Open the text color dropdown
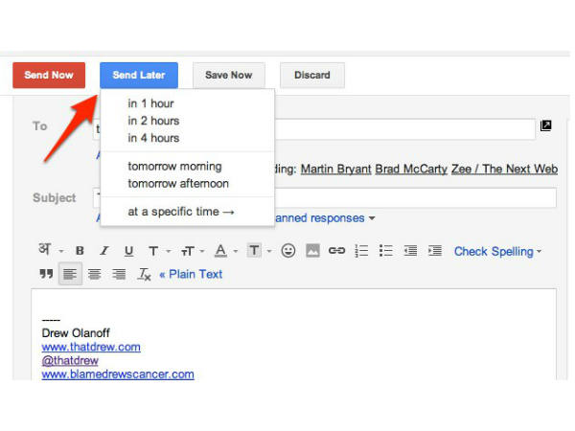The image size is (575, 431). pyautogui.click(x=224, y=251)
